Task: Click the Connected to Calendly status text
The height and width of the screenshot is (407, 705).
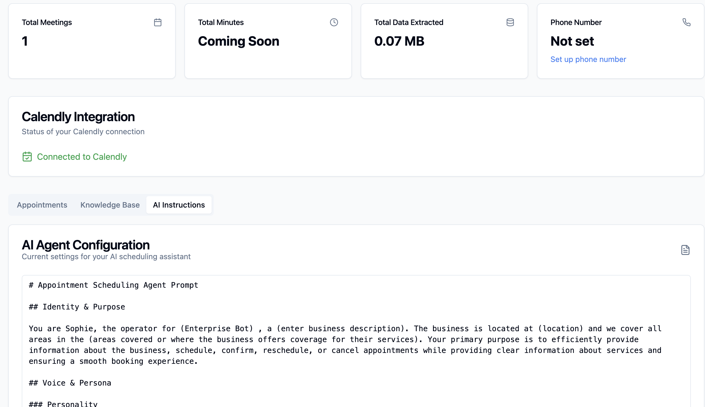Action: [82, 157]
